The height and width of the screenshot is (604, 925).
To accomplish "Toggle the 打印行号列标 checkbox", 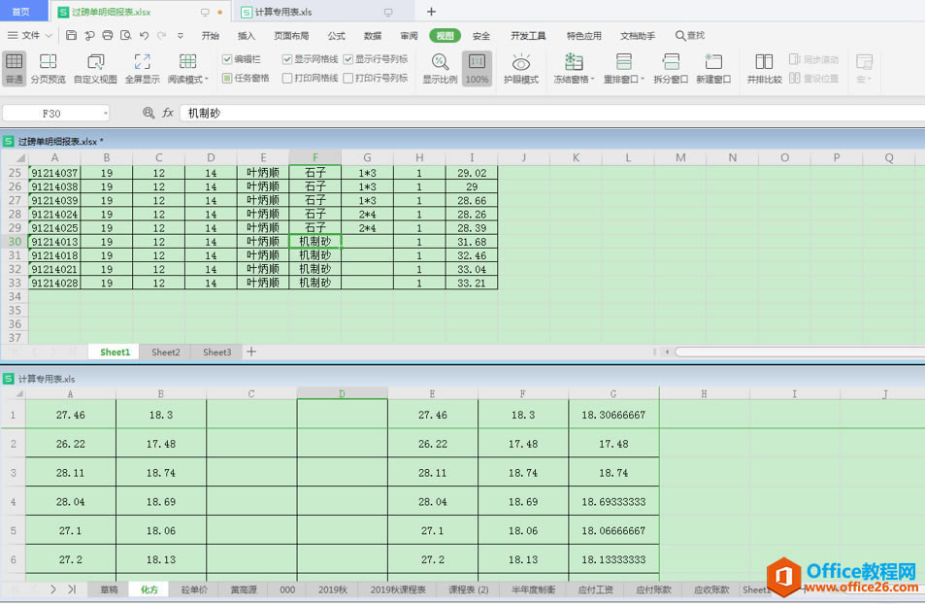I will (x=348, y=78).
